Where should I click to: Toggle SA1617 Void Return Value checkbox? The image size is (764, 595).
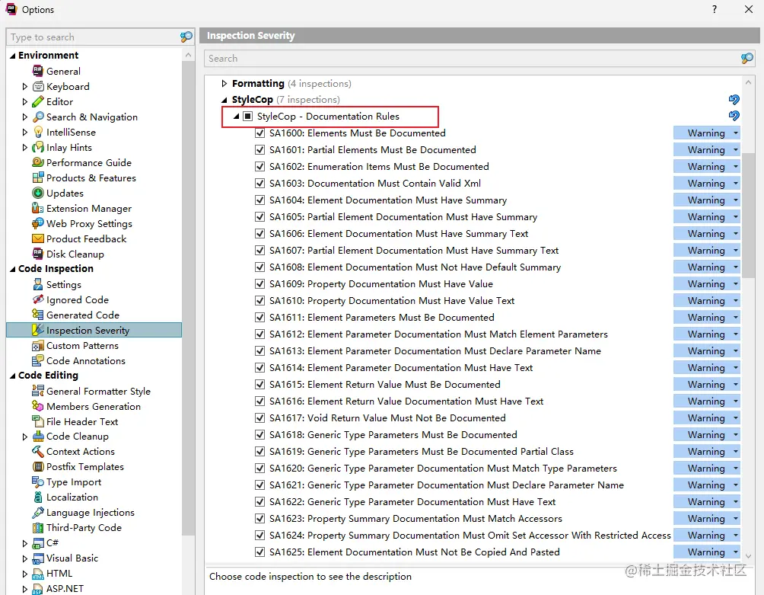259,417
